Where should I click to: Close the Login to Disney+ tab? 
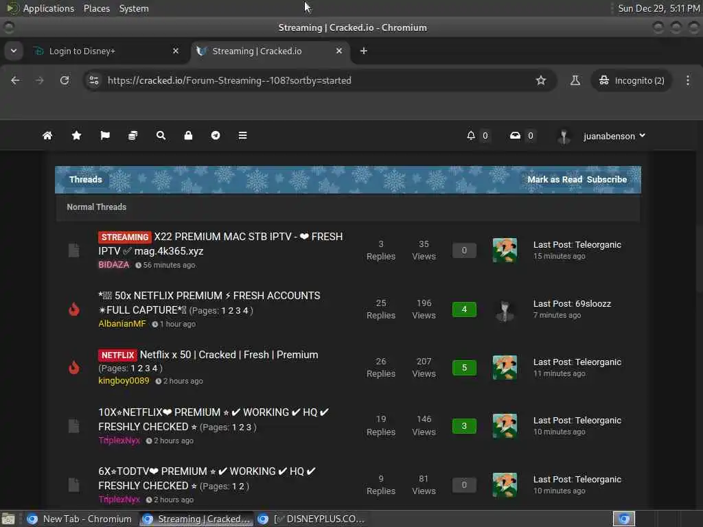pos(176,51)
